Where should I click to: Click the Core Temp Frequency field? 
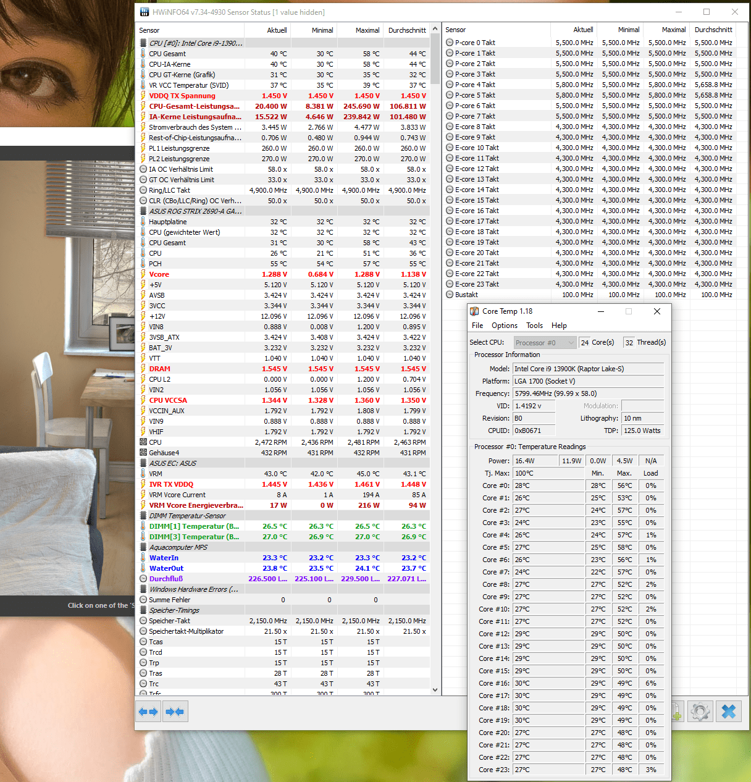click(x=588, y=393)
